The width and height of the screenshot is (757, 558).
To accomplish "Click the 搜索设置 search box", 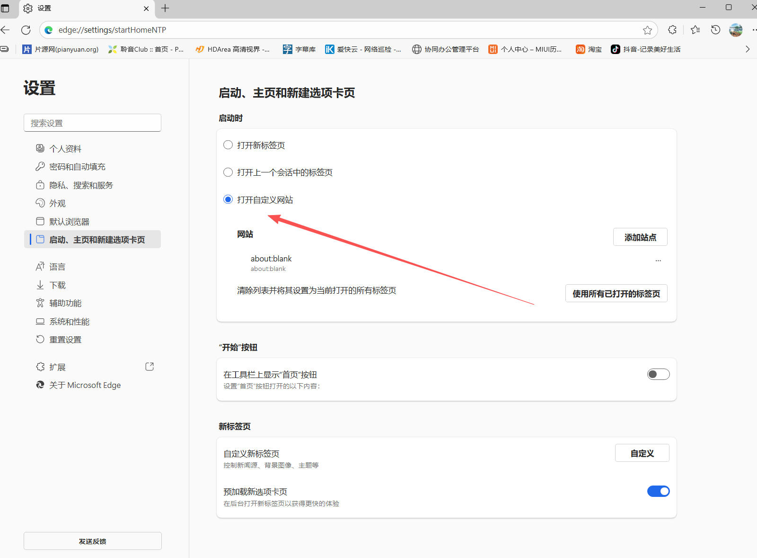I will coord(92,123).
